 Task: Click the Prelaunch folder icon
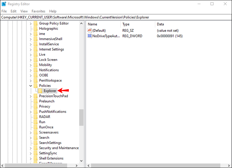click(36, 101)
